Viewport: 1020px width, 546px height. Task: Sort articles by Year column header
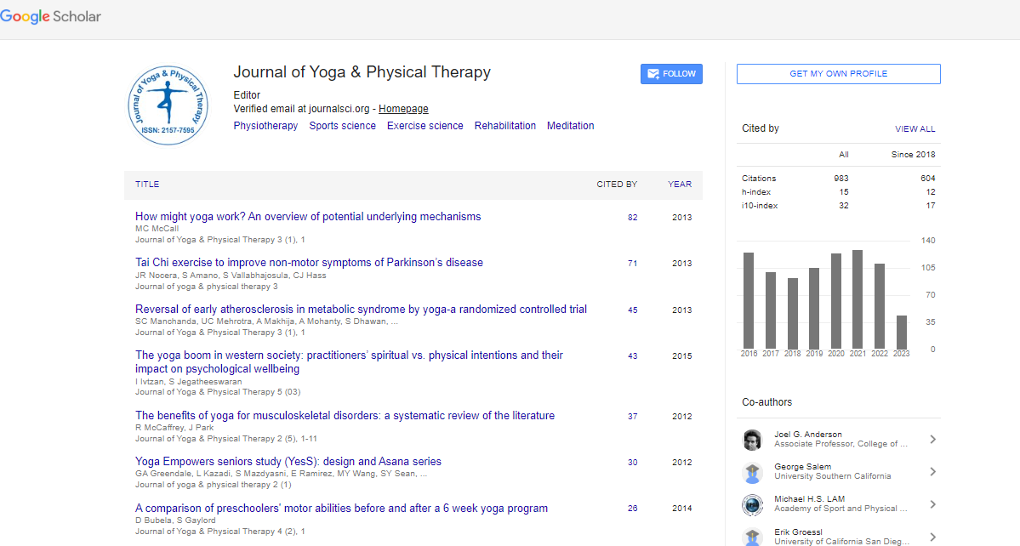tap(680, 185)
